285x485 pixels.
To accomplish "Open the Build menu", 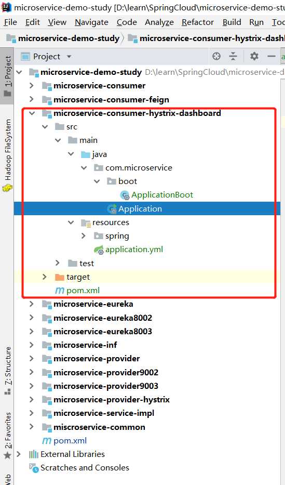I will tap(232, 22).
